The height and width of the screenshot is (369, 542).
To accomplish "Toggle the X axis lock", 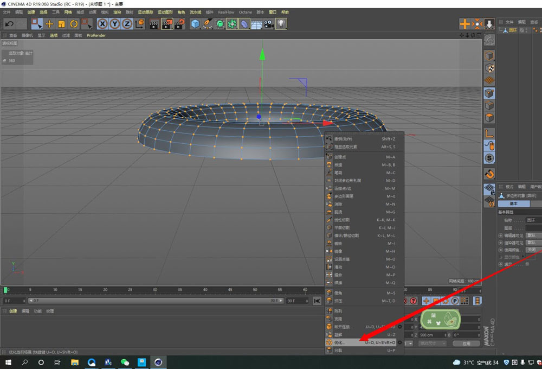I will tap(102, 24).
